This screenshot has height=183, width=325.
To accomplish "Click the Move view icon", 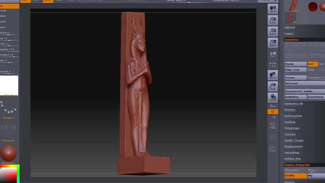I will point(273,75).
